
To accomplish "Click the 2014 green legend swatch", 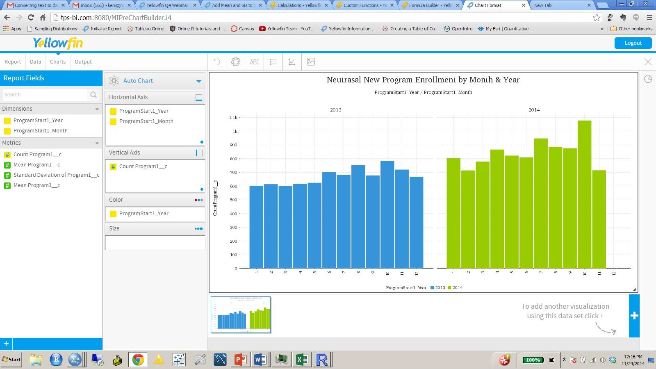I will point(449,288).
